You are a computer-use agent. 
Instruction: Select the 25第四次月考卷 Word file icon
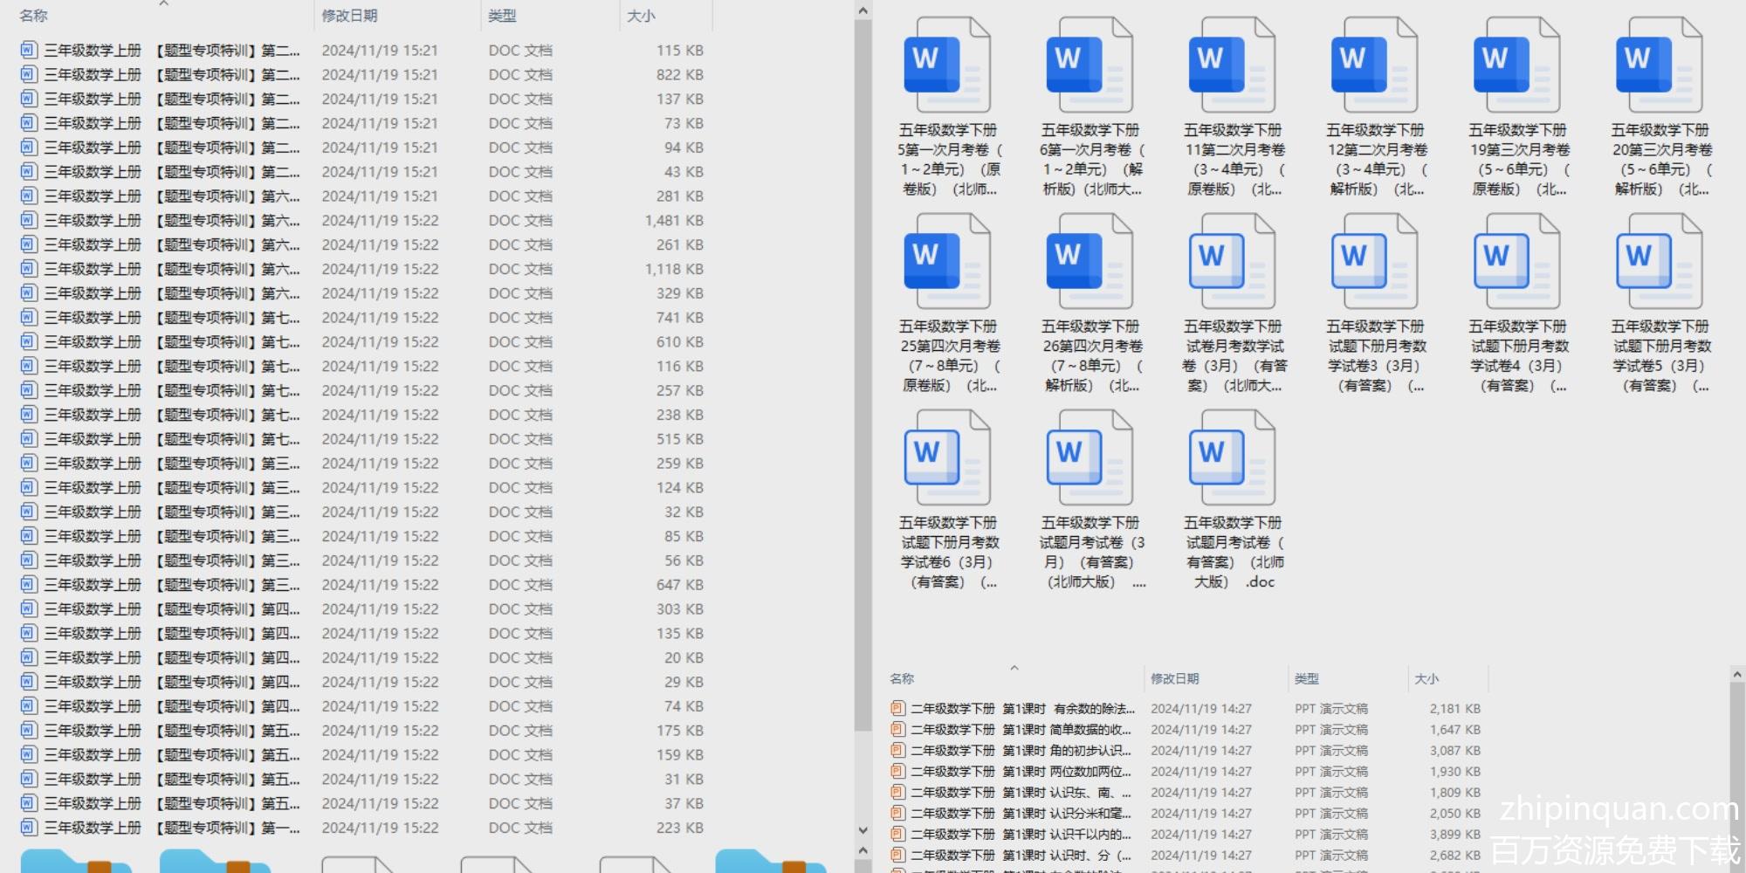(x=947, y=262)
